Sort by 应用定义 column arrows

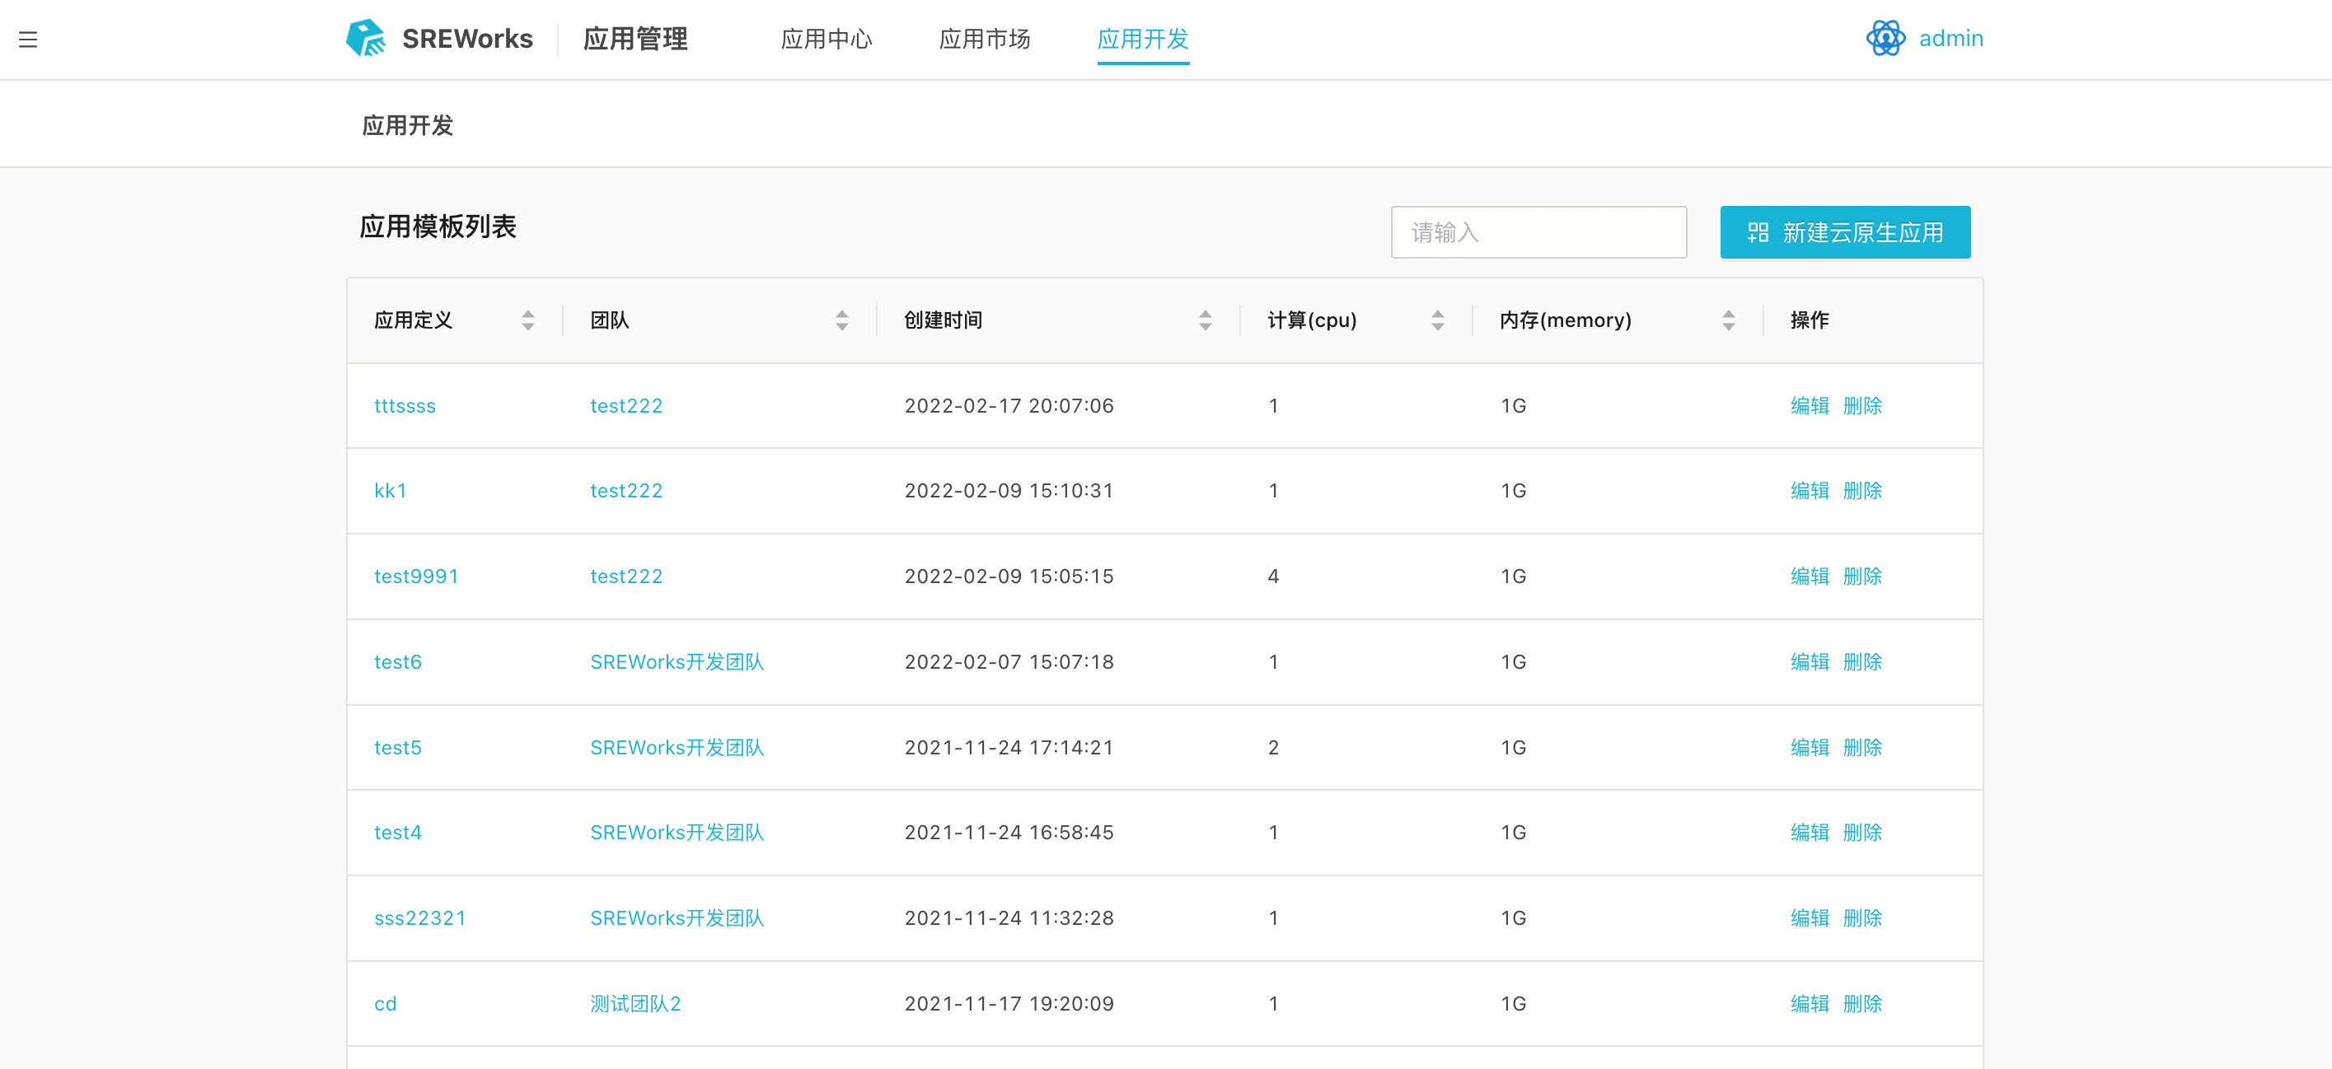(527, 320)
